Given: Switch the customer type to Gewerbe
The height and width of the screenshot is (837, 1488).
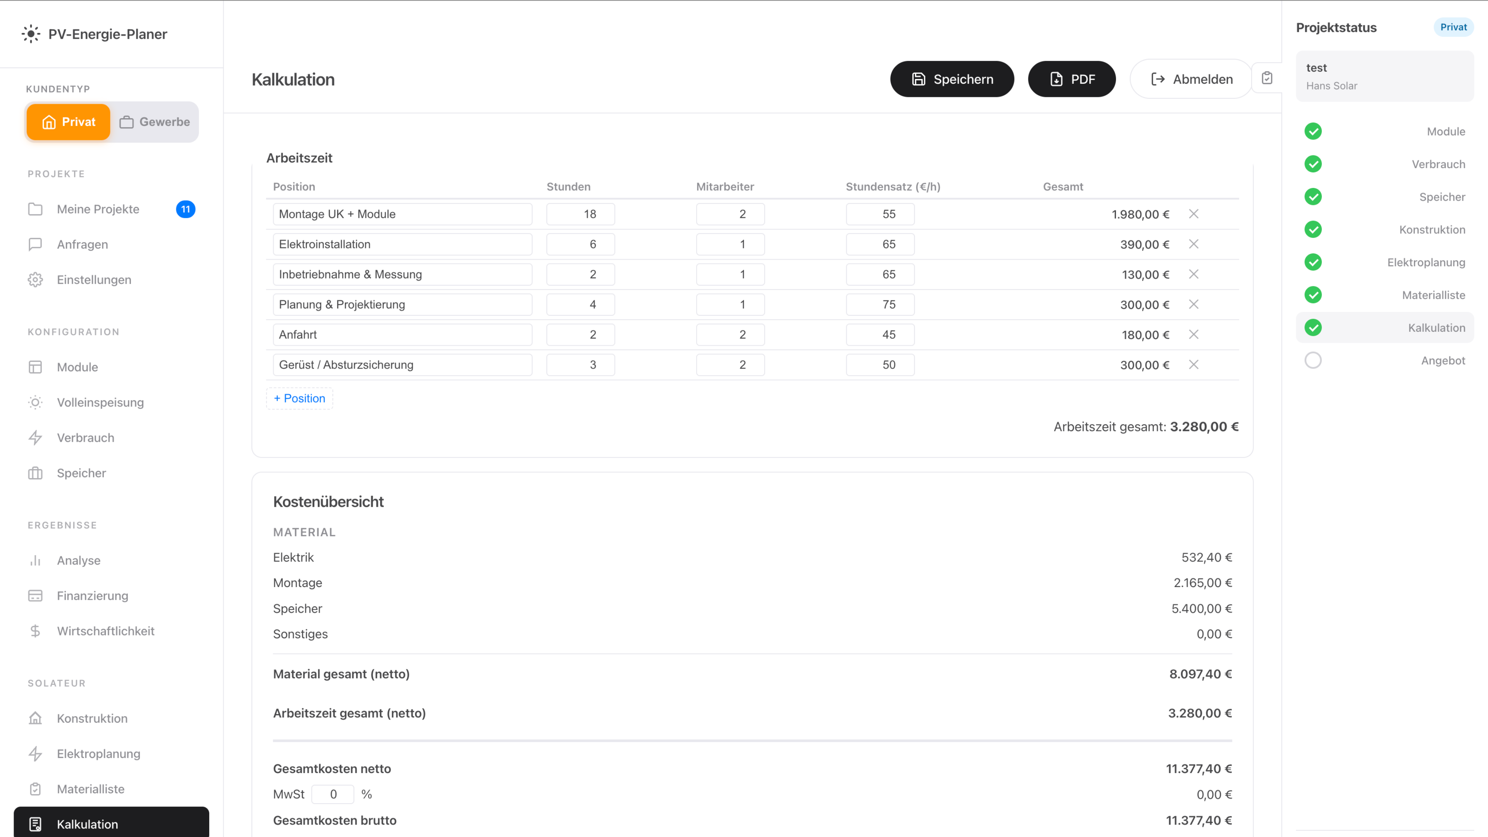Looking at the screenshot, I should pos(155,122).
